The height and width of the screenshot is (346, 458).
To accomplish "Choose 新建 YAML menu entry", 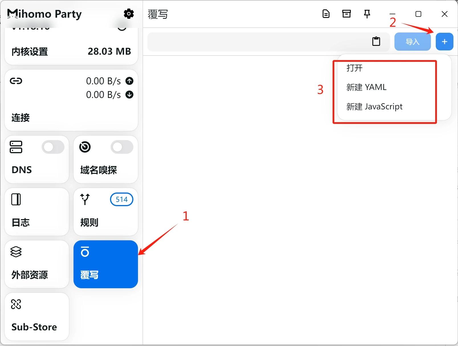I will pos(366,87).
